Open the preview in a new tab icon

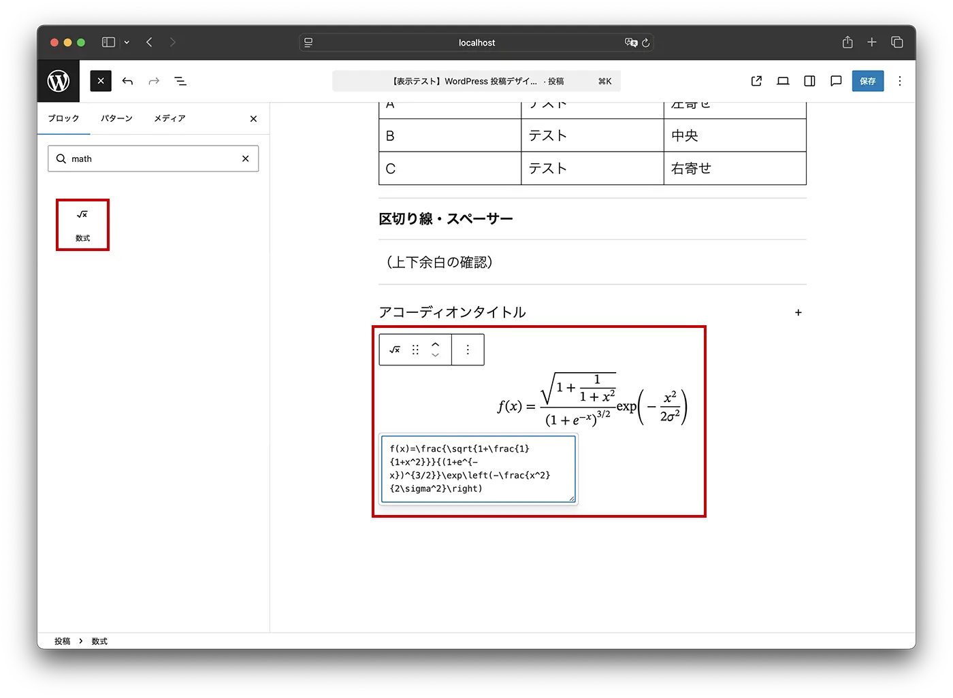click(x=756, y=81)
